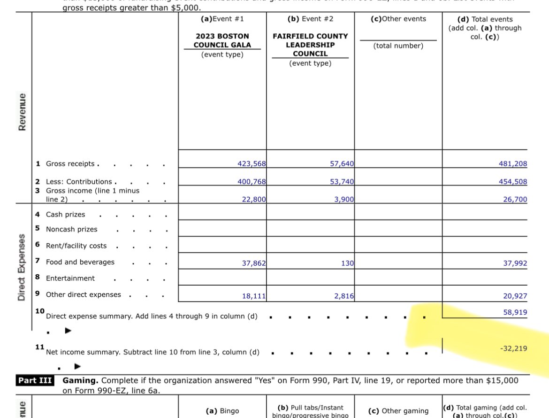The image size is (549, 418).
Task: Click Event #1 gross income 22,800
Action: [254, 199]
